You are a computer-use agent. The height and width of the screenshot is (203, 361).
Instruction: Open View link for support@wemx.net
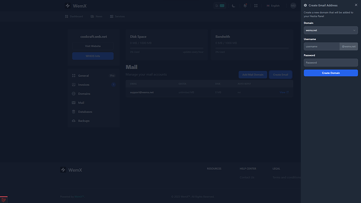(x=284, y=92)
